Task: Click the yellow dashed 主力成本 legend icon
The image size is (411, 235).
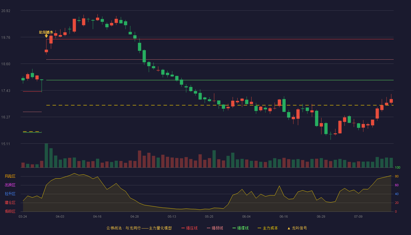Action: 259,228
